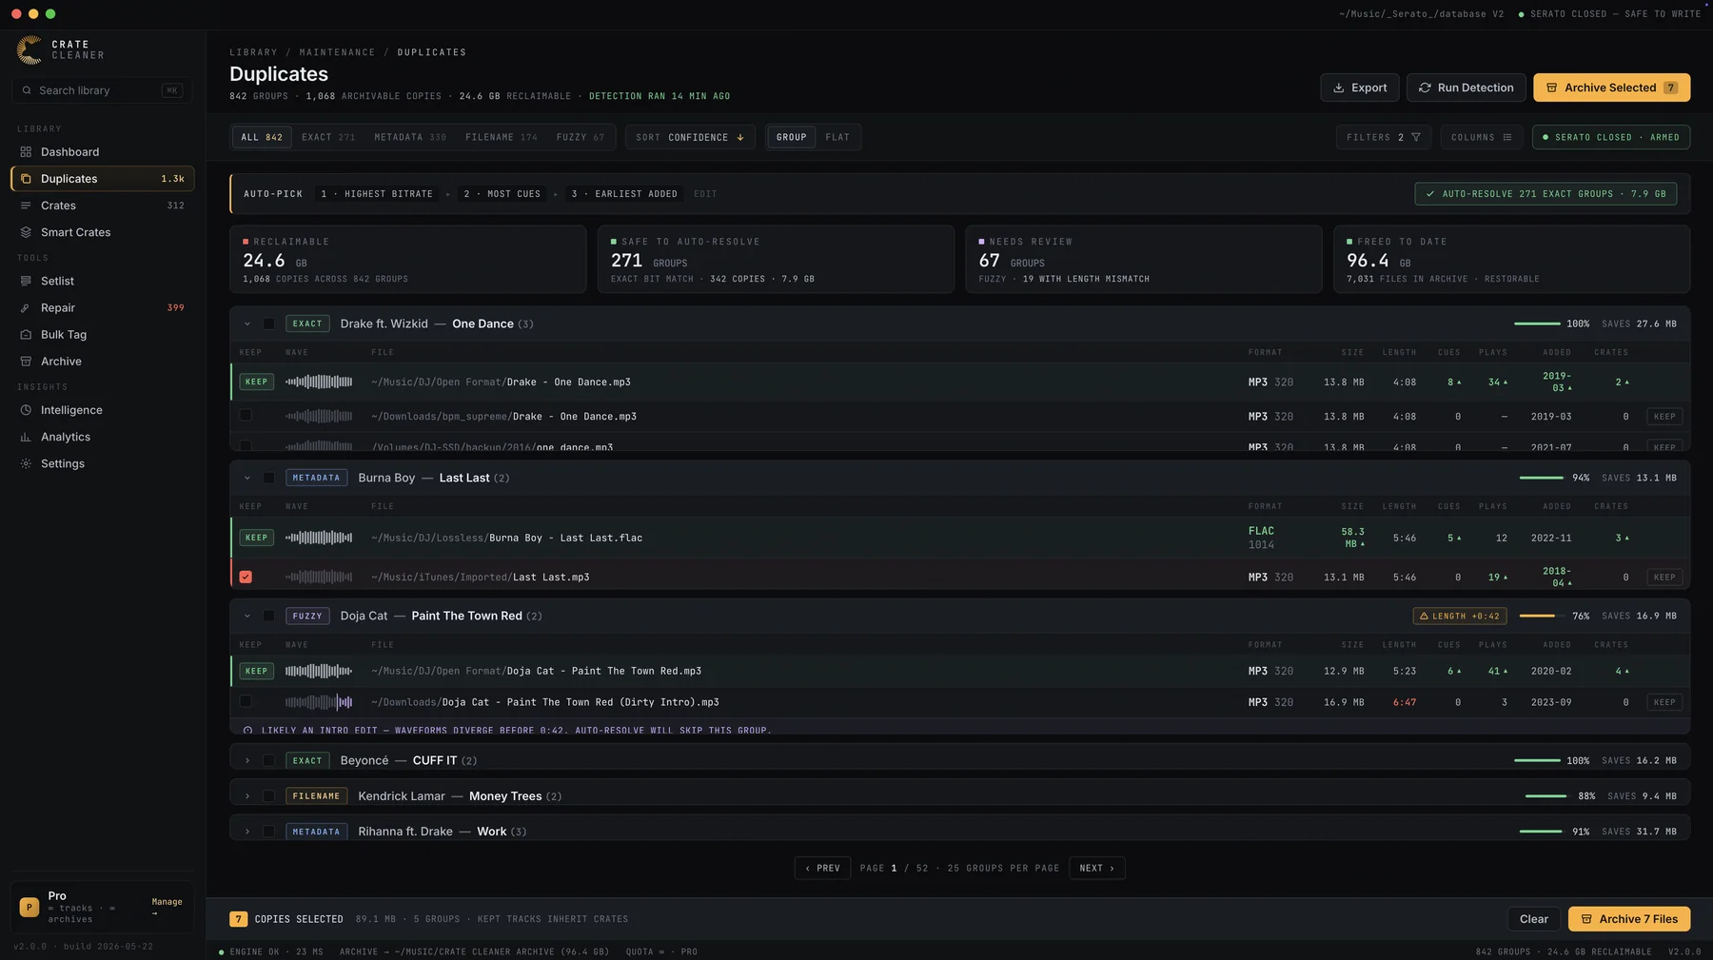Switch to the Metadata 330 tab
This screenshot has height=960, width=1713.
point(410,137)
